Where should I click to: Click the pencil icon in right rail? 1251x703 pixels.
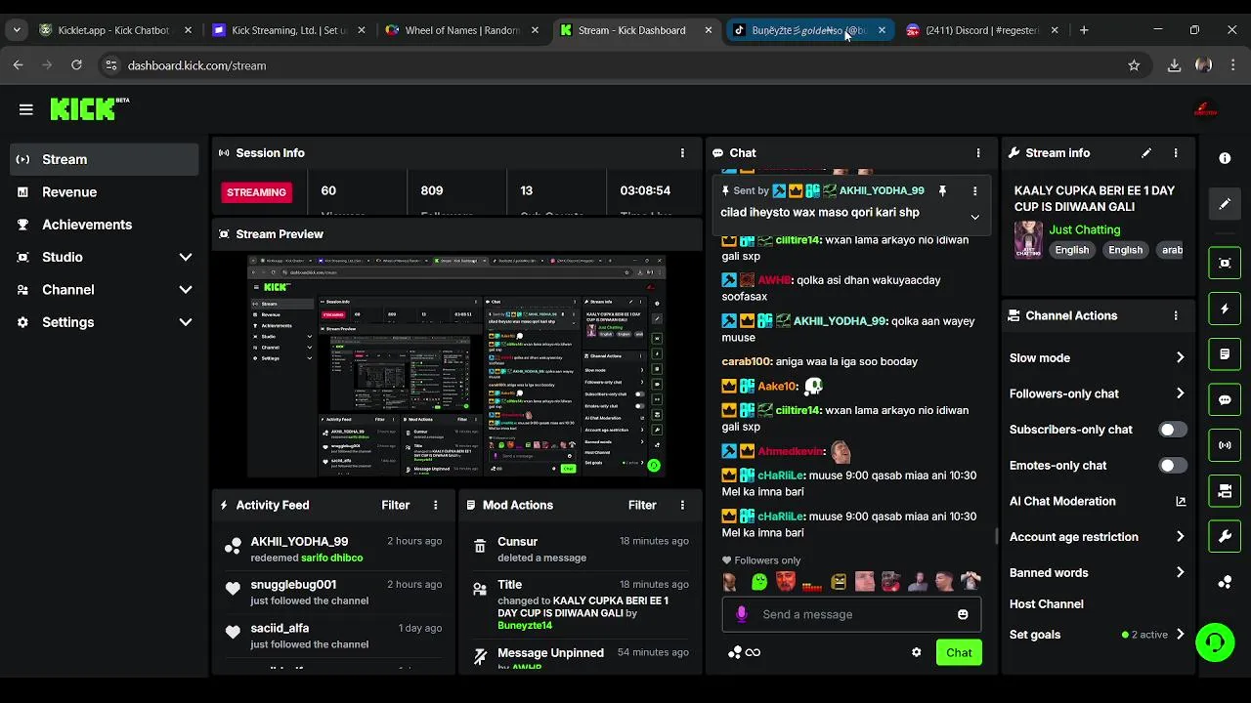coord(1225,204)
